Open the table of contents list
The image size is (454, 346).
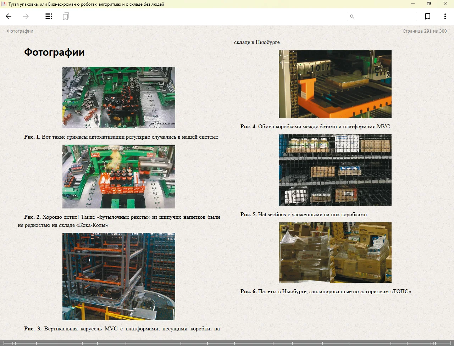tap(49, 16)
